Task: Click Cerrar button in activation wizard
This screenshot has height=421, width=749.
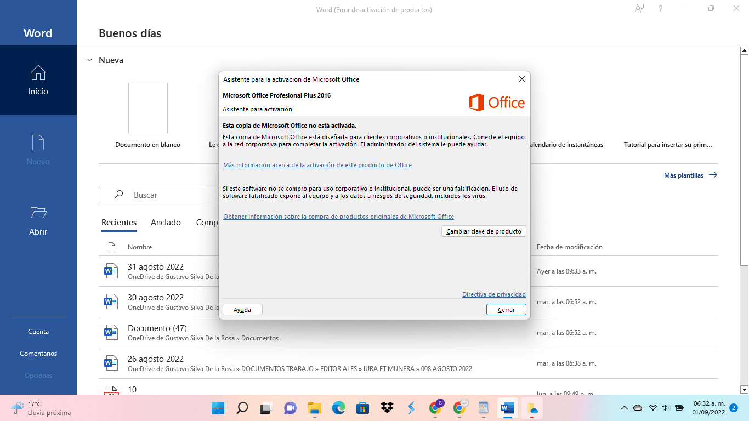Action: [x=506, y=310]
